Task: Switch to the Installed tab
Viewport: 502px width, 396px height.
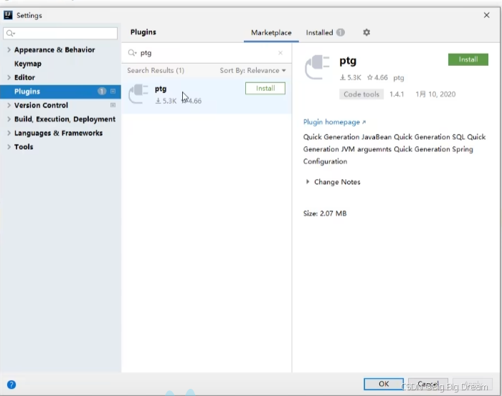Action: click(x=319, y=33)
